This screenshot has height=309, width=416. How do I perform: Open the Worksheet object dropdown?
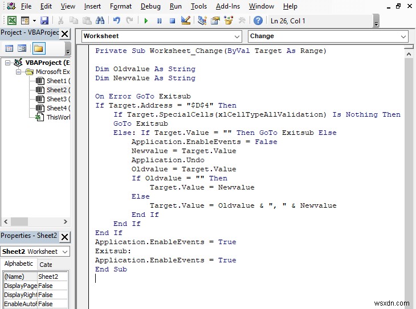coord(237,36)
